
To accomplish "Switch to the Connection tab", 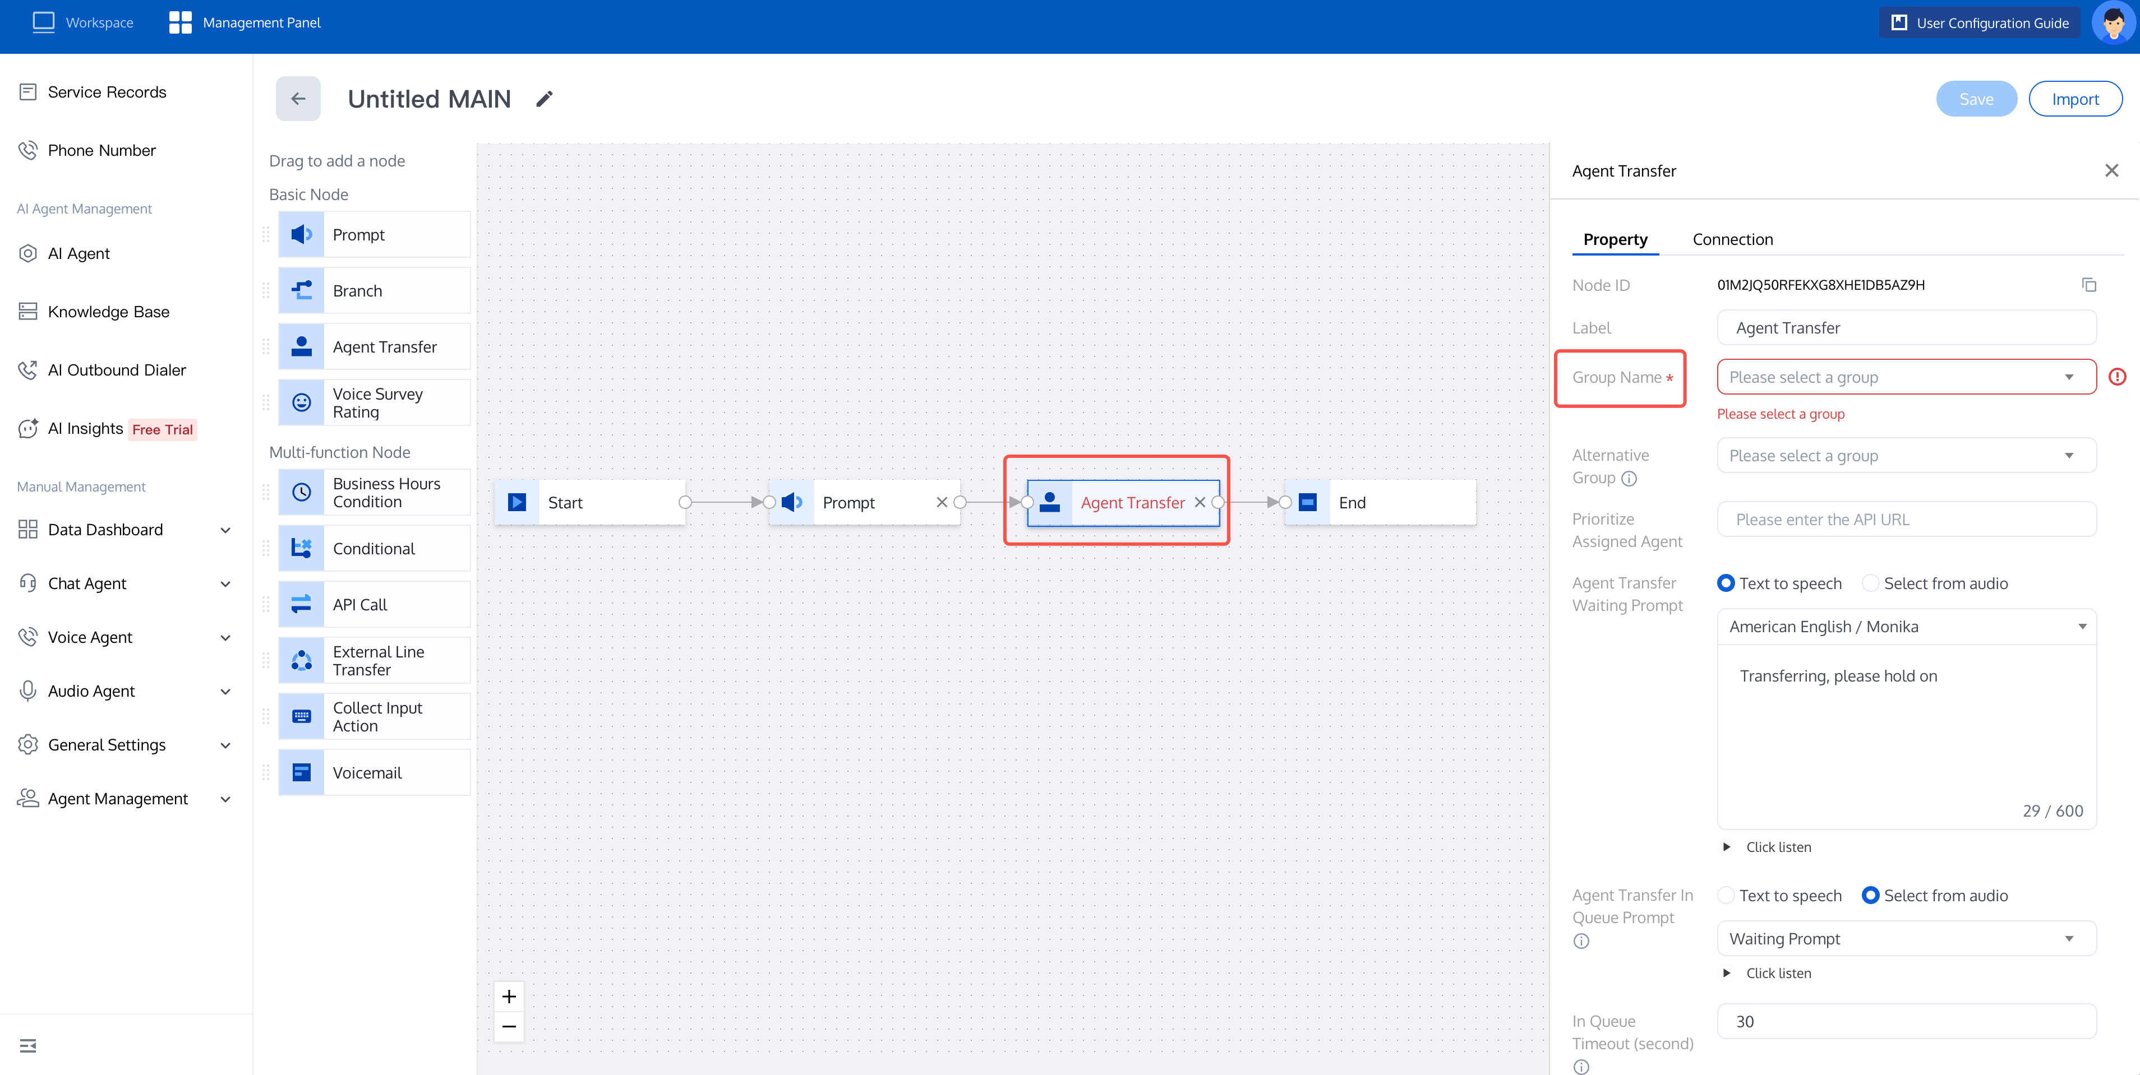I will (x=1733, y=239).
